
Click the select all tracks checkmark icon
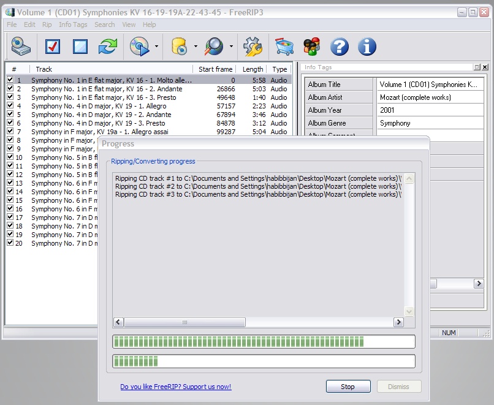(x=52, y=47)
